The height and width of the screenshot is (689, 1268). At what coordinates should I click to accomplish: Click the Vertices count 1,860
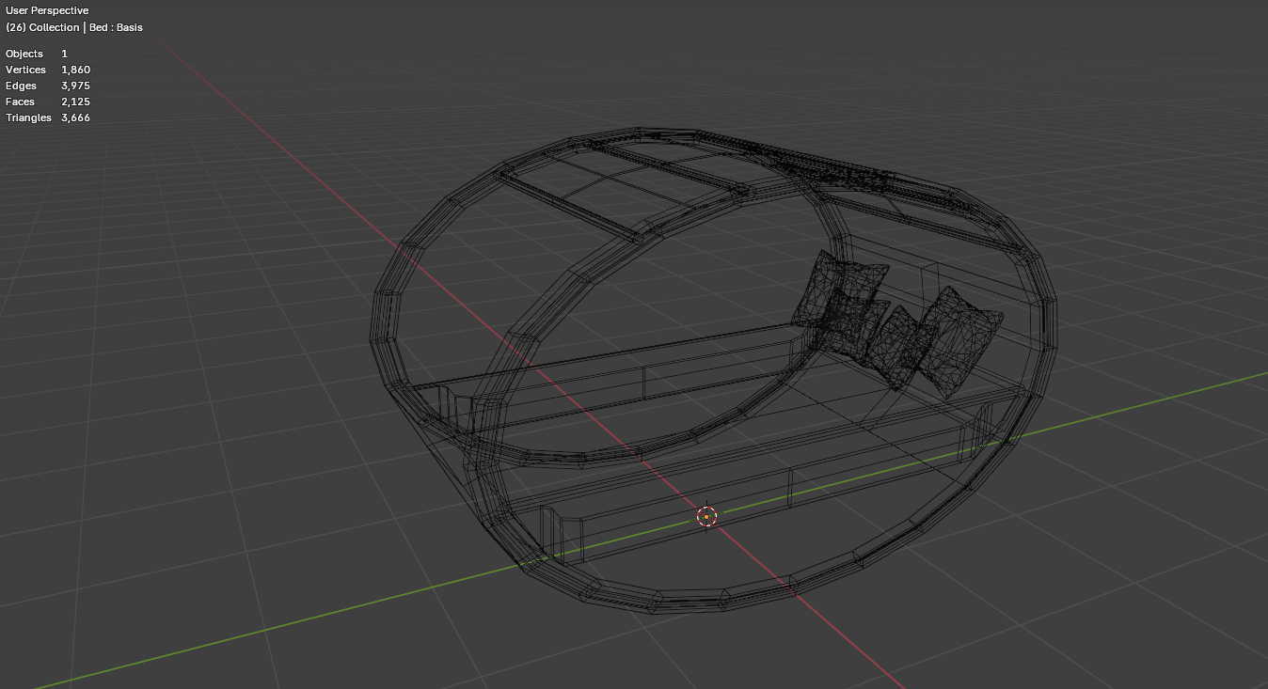tap(75, 70)
